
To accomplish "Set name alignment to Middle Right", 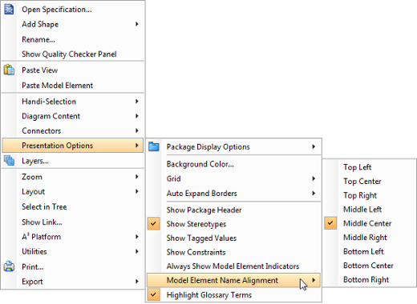I will coord(370,237).
